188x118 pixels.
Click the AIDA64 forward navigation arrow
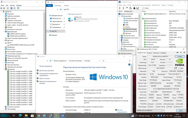click(x=123, y=8)
